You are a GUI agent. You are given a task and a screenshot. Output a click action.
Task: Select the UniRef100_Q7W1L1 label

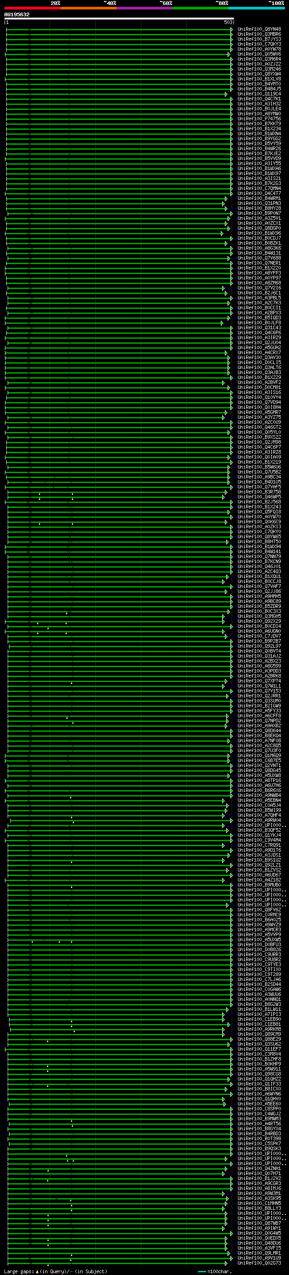coord(259,686)
